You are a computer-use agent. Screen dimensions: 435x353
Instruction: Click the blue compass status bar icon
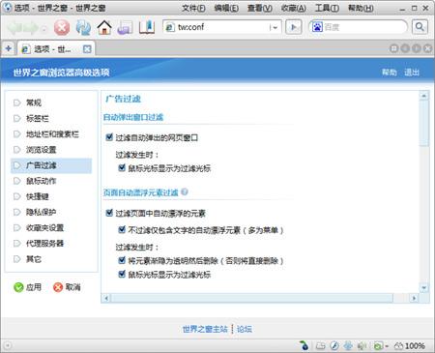pos(334,346)
